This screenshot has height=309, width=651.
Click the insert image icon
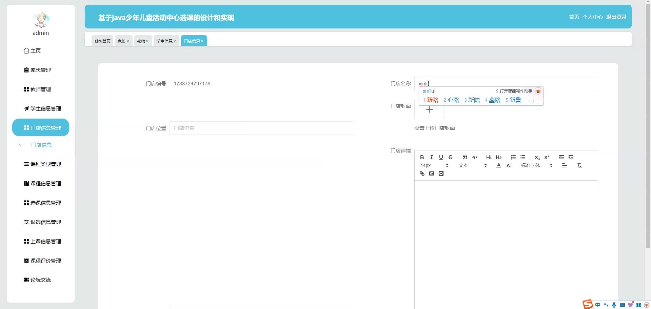coord(431,173)
